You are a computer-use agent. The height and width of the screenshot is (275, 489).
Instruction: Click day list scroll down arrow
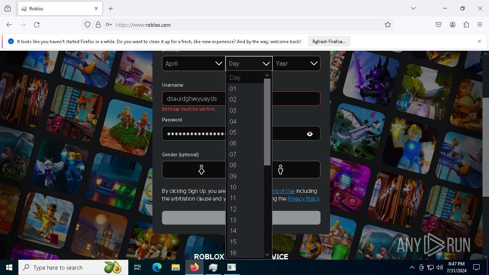tap(267, 255)
